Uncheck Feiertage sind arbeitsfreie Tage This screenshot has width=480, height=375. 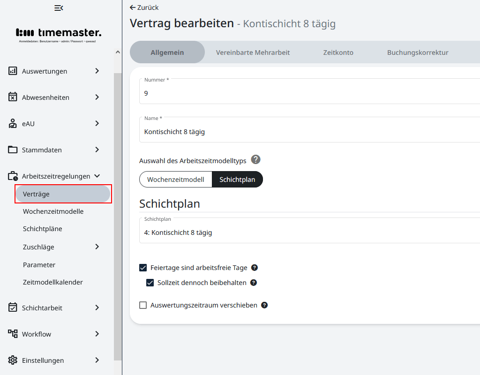(x=143, y=268)
